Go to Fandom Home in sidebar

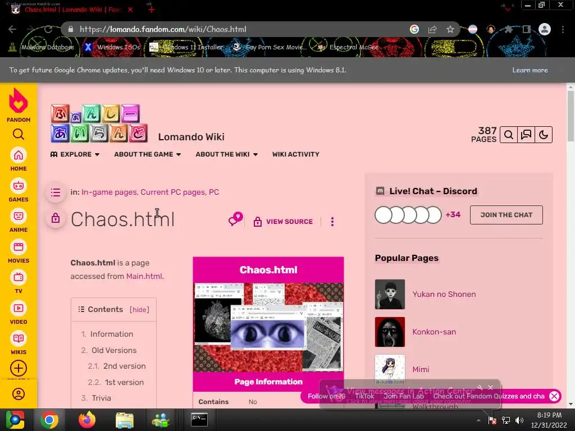(19, 159)
